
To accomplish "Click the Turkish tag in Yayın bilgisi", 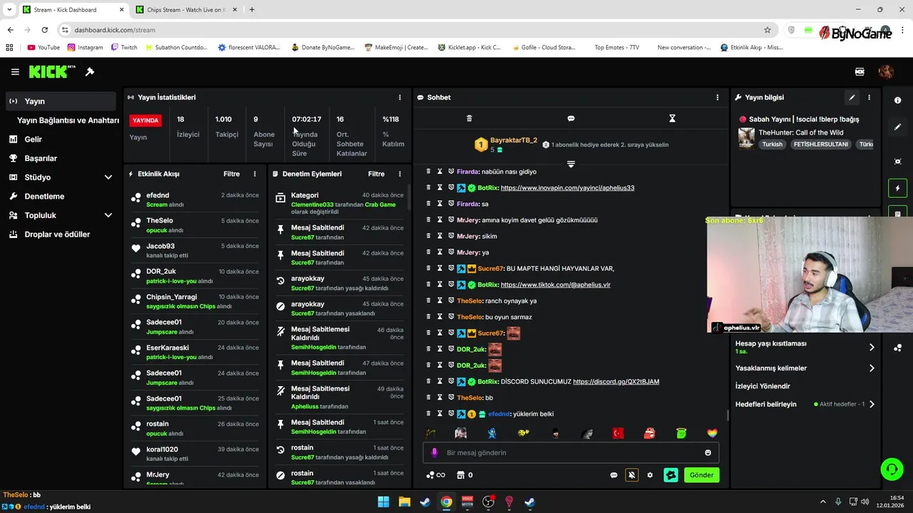I will [x=772, y=145].
